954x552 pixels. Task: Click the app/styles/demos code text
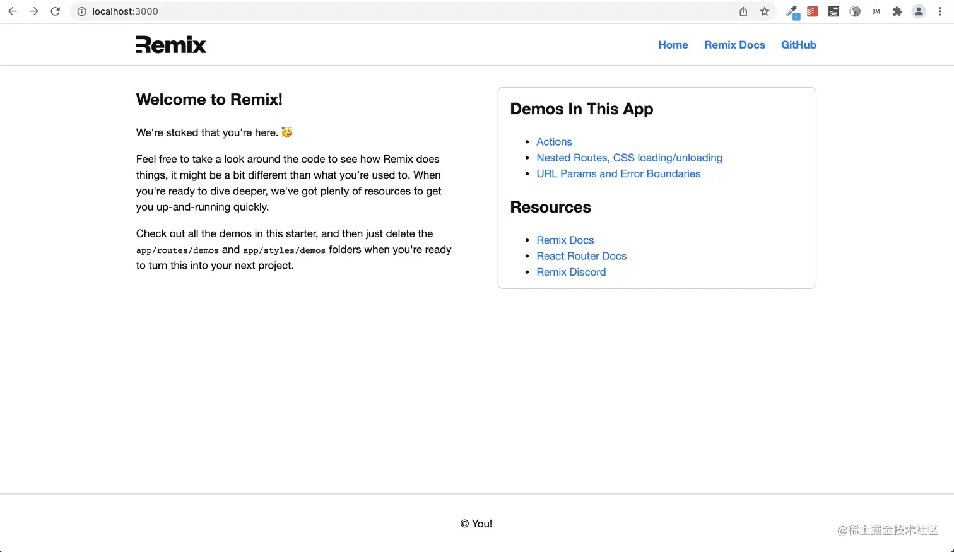(x=284, y=250)
